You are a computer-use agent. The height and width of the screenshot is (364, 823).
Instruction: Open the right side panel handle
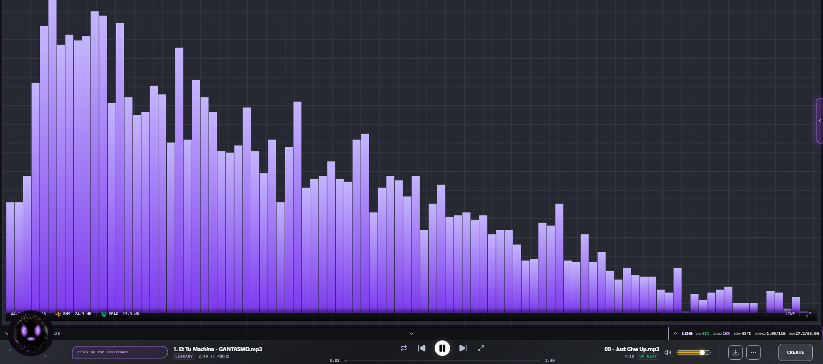(x=820, y=121)
